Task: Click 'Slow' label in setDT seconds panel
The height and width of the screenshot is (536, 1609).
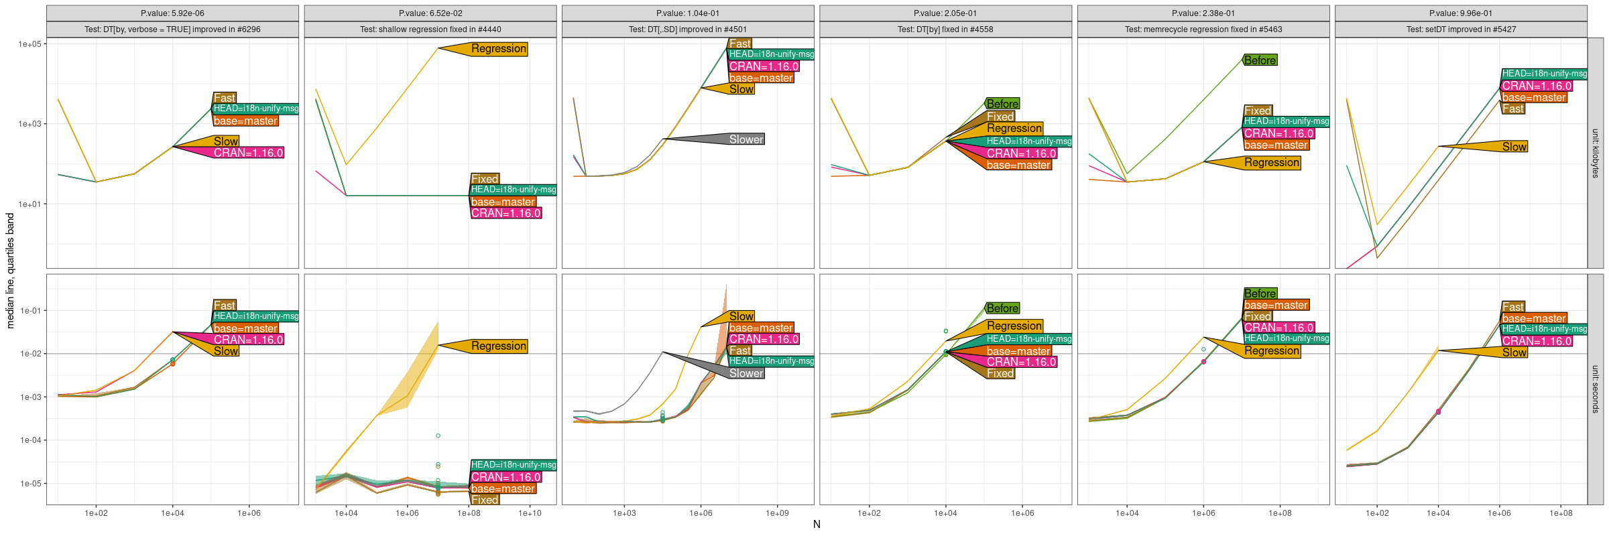Action: tap(1514, 352)
